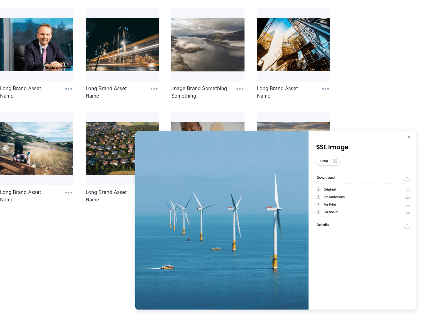
Task: Collapse the Download section chevron
Action: [407, 178]
